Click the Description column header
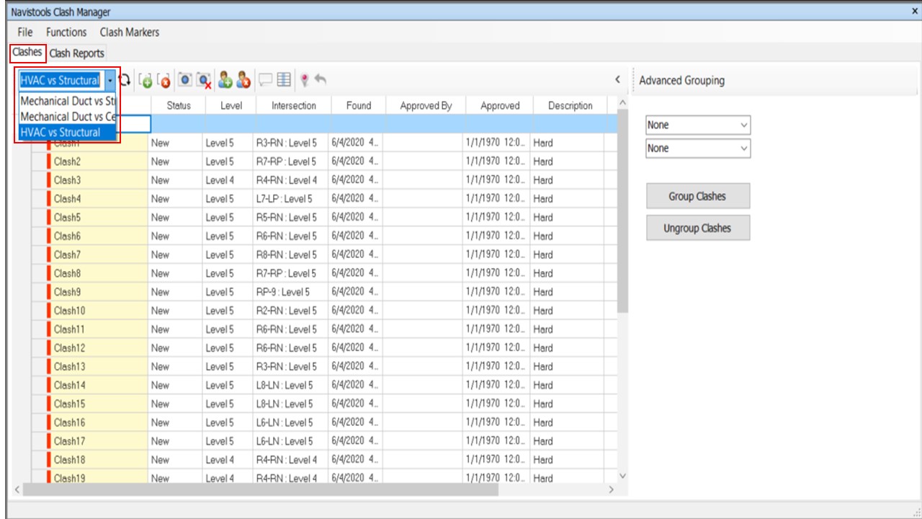Viewport: 922px width, 519px height. tap(570, 105)
